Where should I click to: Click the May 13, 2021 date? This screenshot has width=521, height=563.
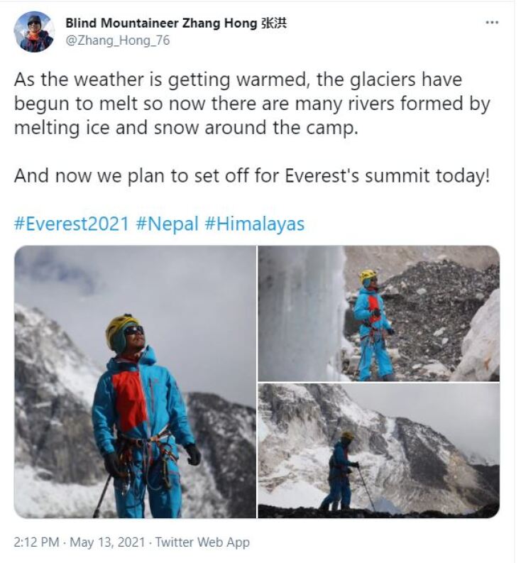[108, 542]
